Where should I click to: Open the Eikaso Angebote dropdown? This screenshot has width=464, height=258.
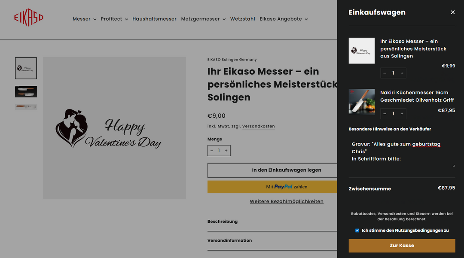point(284,19)
